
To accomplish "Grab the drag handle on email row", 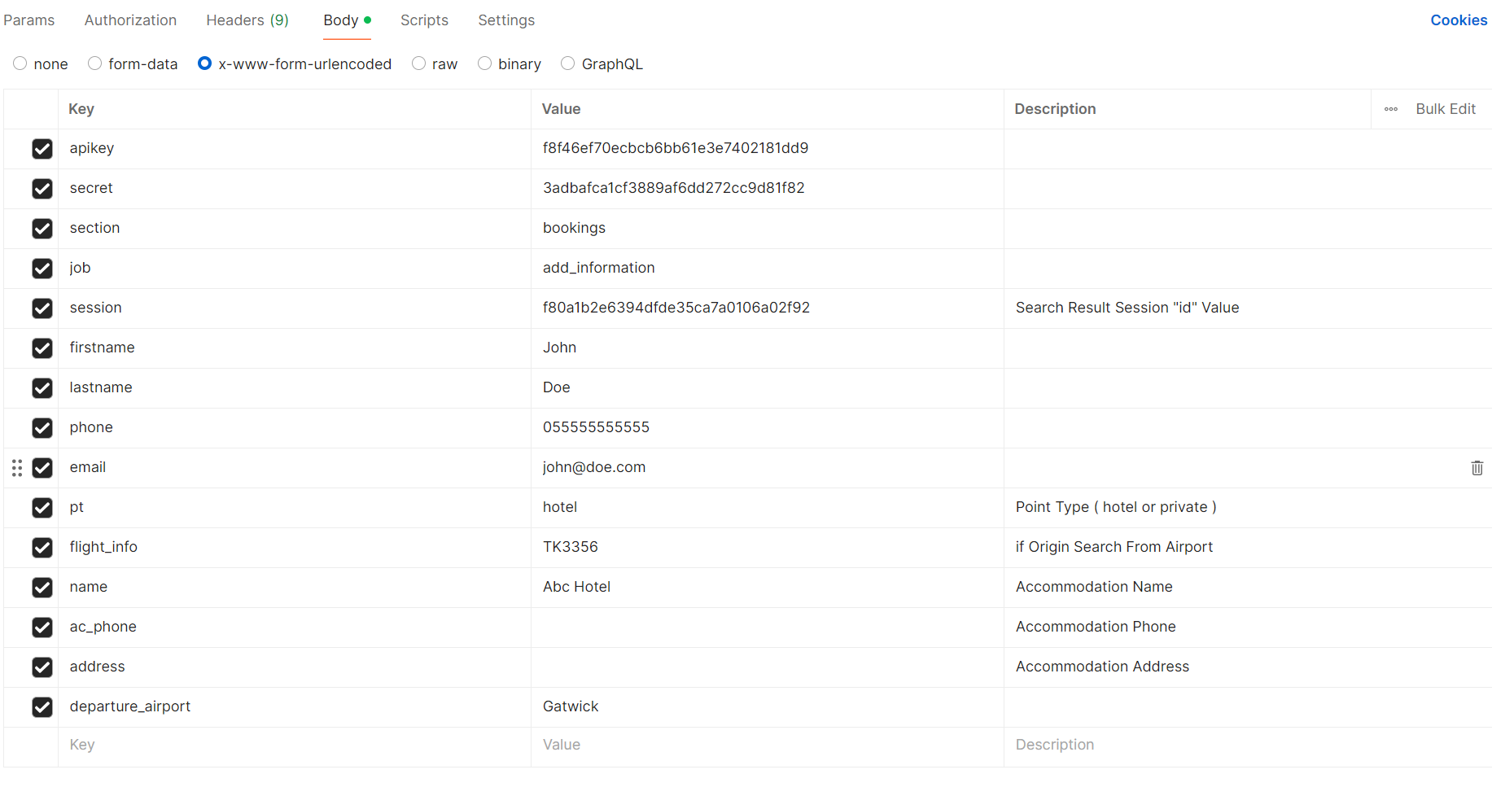I will click(17, 468).
